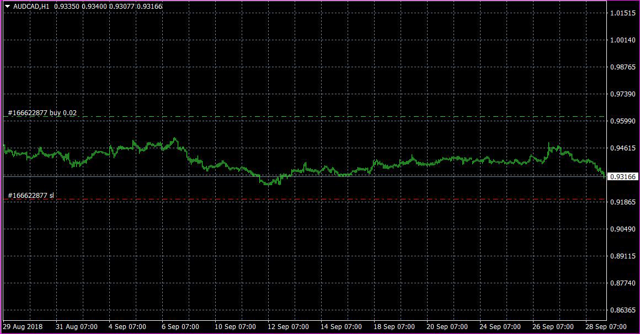Click the 1.01515 price scale label

pos(623,13)
